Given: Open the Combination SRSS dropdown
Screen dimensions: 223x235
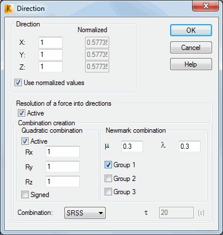Looking at the screenshot, I should (85, 213).
